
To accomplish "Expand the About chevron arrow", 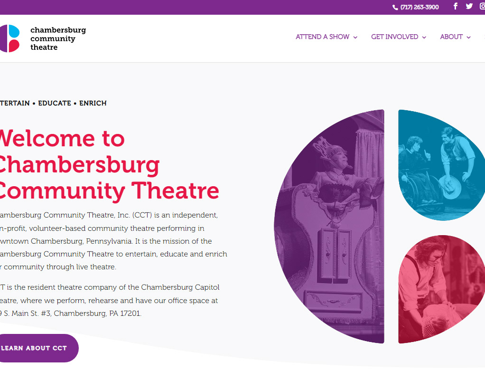I will click(x=468, y=38).
